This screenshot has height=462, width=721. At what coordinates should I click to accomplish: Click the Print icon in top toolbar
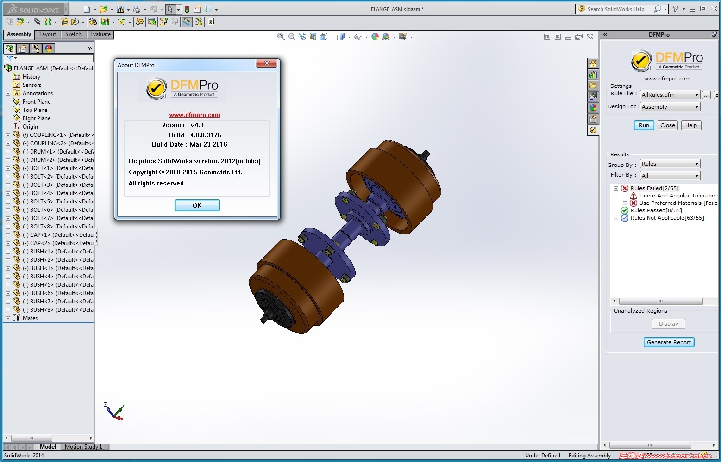point(137,9)
